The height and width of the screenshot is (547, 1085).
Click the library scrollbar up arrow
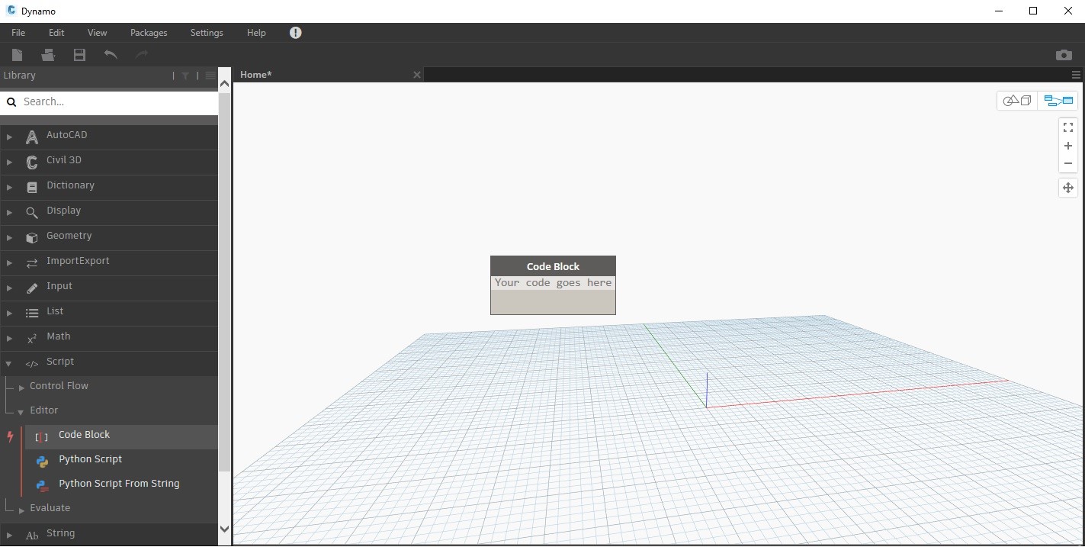click(x=224, y=84)
